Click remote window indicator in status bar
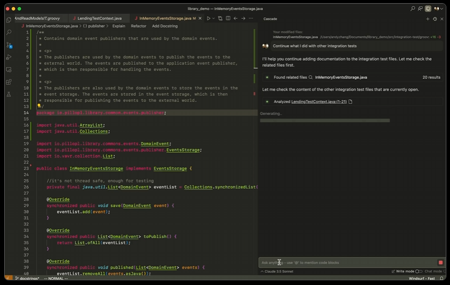450x285 pixels. (8, 278)
